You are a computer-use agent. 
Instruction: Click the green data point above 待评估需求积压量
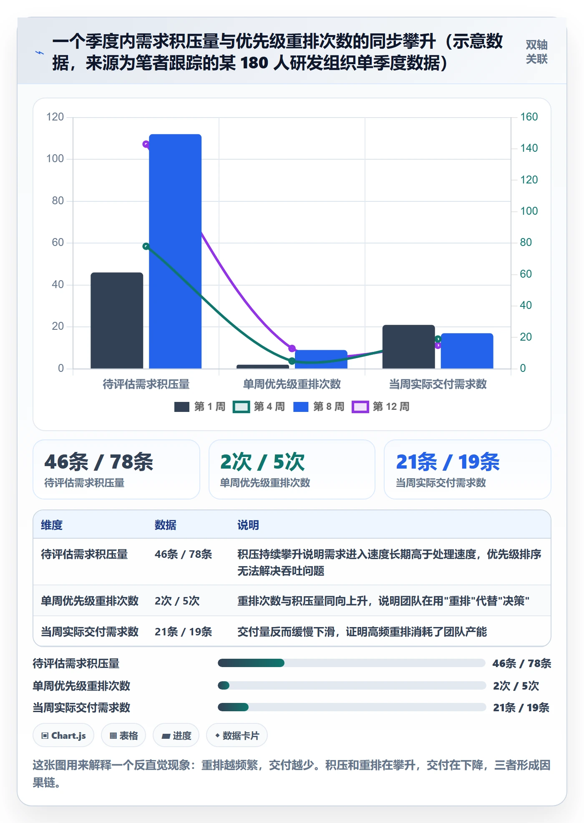click(146, 246)
